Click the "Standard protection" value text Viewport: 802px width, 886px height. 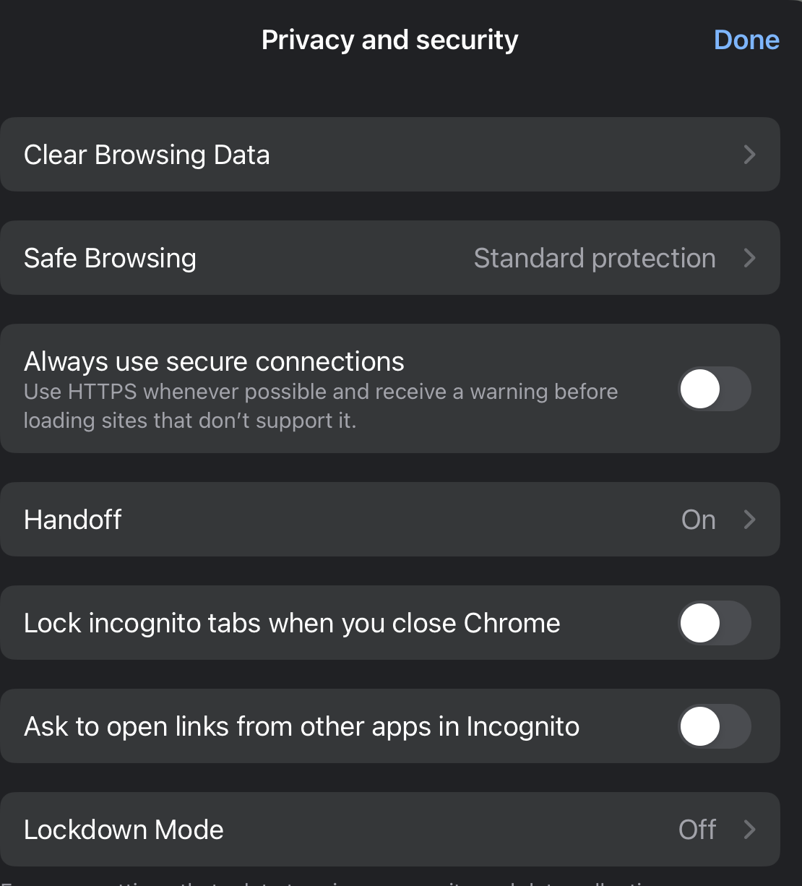594,258
